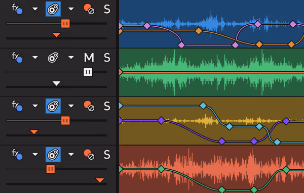The height and width of the screenshot is (193, 304).
Task: Click the orange pan triangle on the red track
Action: click(100, 180)
